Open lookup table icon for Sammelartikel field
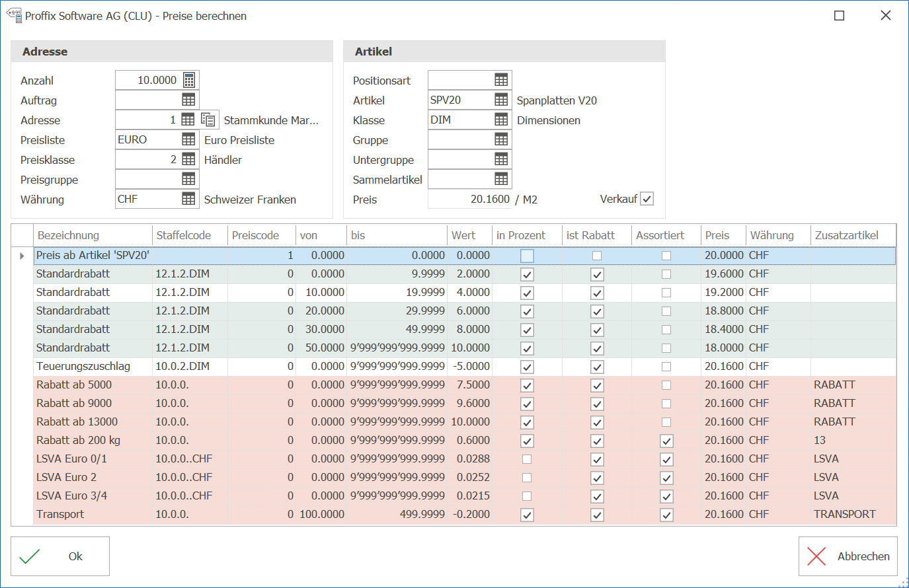 tap(501, 179)
